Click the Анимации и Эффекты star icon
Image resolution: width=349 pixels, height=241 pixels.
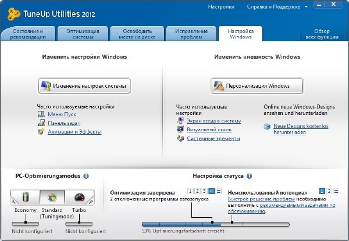[41, 131]
